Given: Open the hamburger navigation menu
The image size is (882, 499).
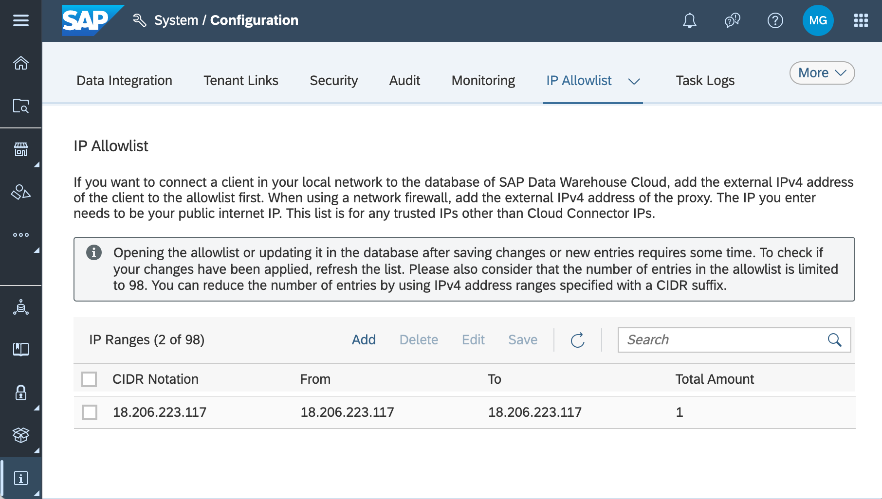Looking at the screenshot, I should tap(21, 20).
